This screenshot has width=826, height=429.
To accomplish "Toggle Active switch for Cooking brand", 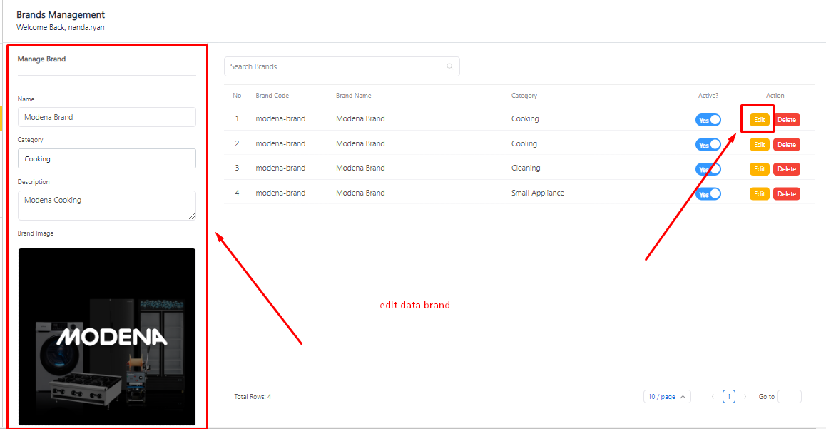I will [708, 120].
